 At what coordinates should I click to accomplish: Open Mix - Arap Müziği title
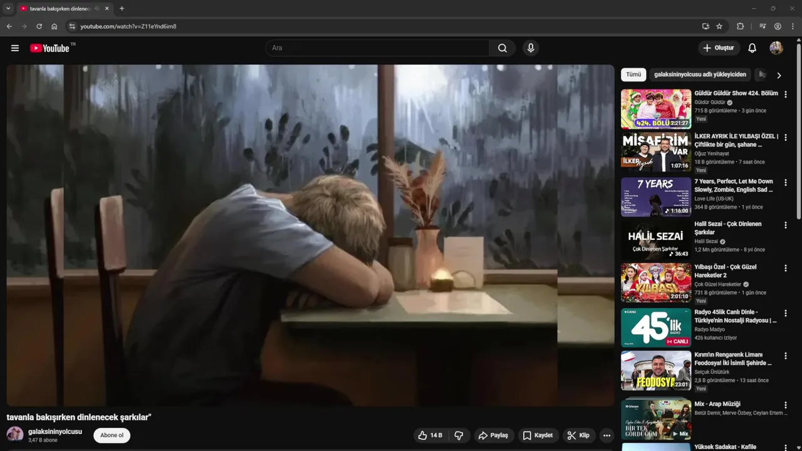[x=717, y=404]
